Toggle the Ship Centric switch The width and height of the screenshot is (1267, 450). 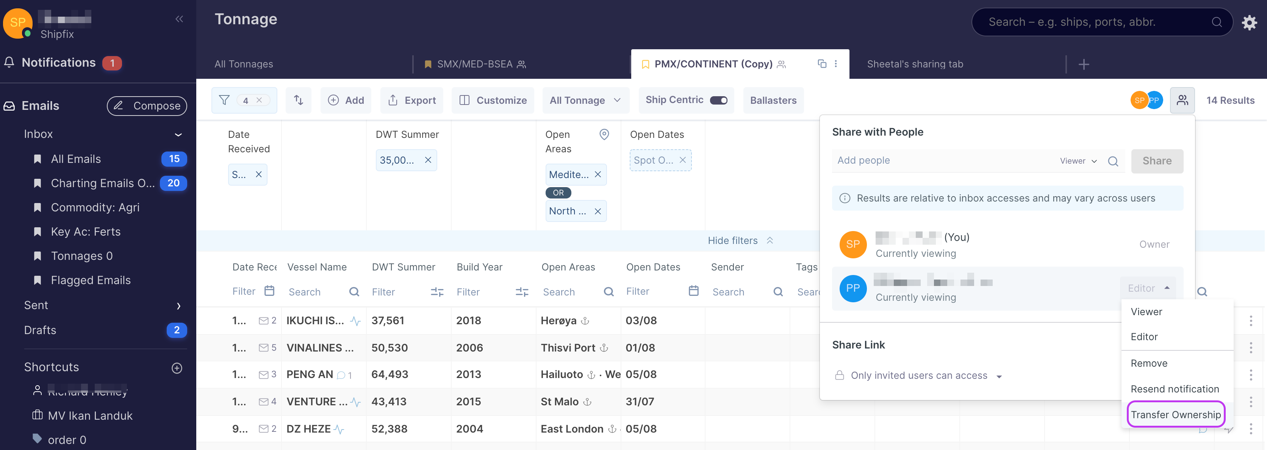point(718,100)
